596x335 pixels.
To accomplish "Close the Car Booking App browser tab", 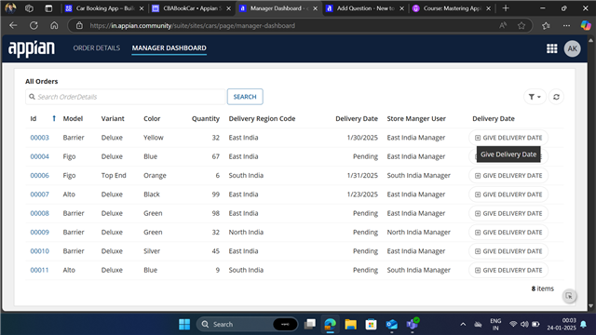I will click(x=142, y=8).
